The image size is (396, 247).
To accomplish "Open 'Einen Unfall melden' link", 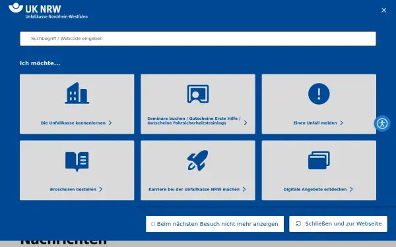I will coord(315,123).
